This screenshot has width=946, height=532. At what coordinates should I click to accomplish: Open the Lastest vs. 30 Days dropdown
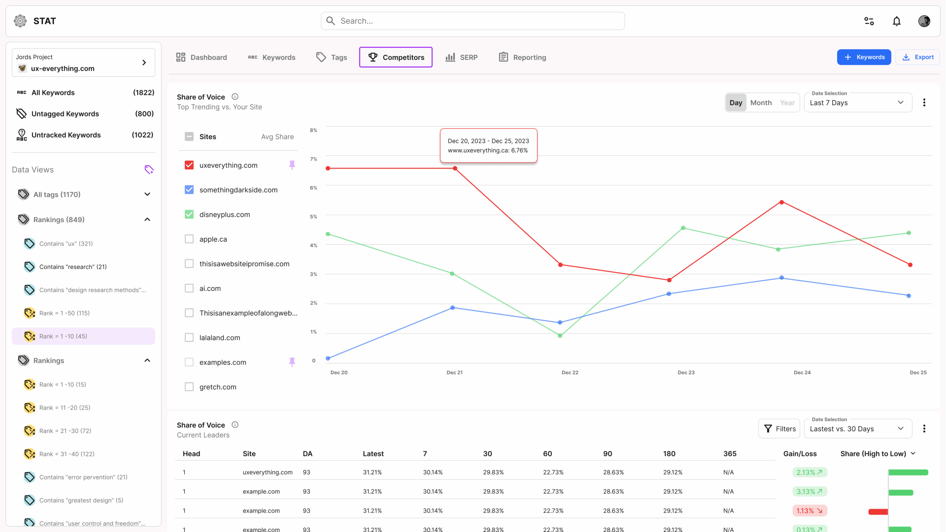tap(858, 429)
